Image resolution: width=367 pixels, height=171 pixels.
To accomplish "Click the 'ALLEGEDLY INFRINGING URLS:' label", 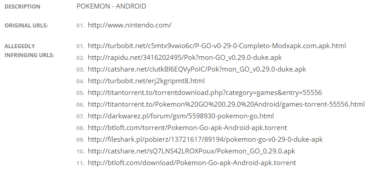I will (29, 50).
